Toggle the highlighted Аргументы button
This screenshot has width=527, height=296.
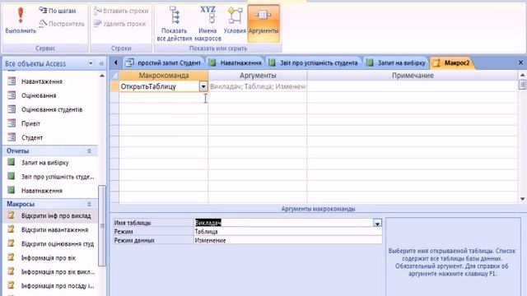tap(263, 23)
